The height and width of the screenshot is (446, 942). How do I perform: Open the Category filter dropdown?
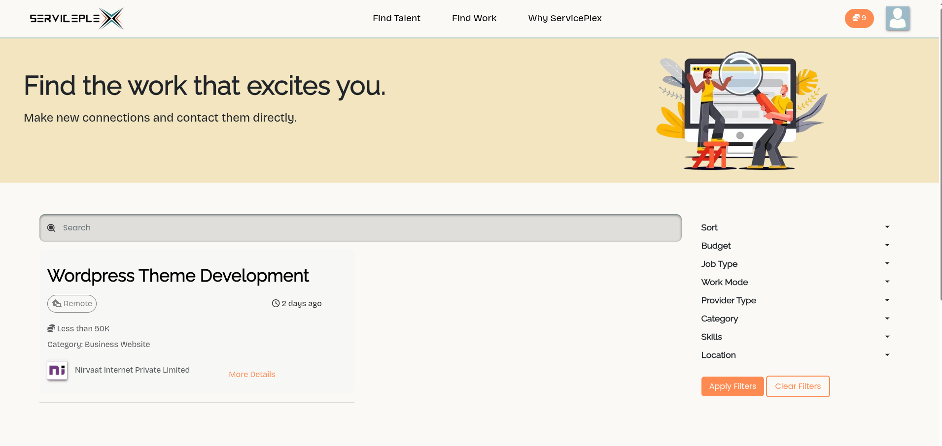795,319
